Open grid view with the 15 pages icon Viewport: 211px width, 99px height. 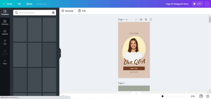coord(201,96)
